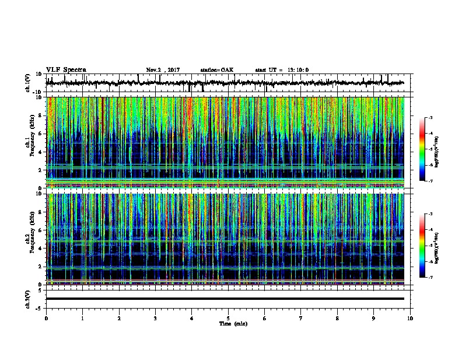Click inside the ch.2 spectrogram panel
Viewport: 462px width, 357px height.
coord(225,239)
